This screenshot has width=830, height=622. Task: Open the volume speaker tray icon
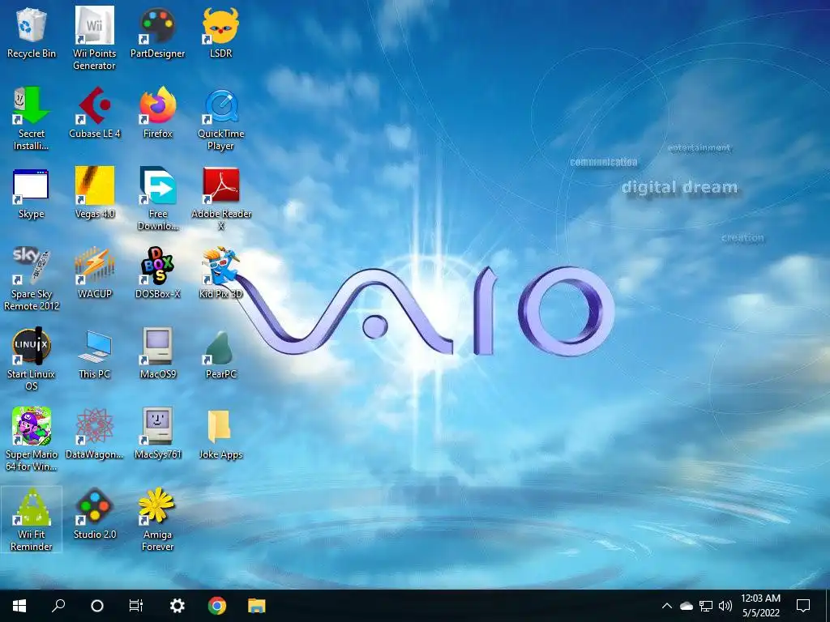(725, 606)
